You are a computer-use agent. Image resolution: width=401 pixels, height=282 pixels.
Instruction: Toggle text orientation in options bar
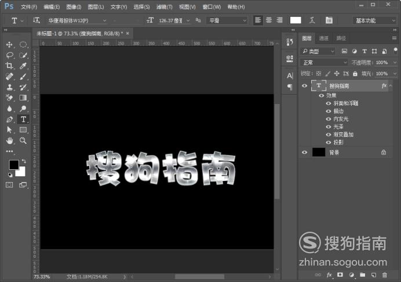tap(37, 20)
